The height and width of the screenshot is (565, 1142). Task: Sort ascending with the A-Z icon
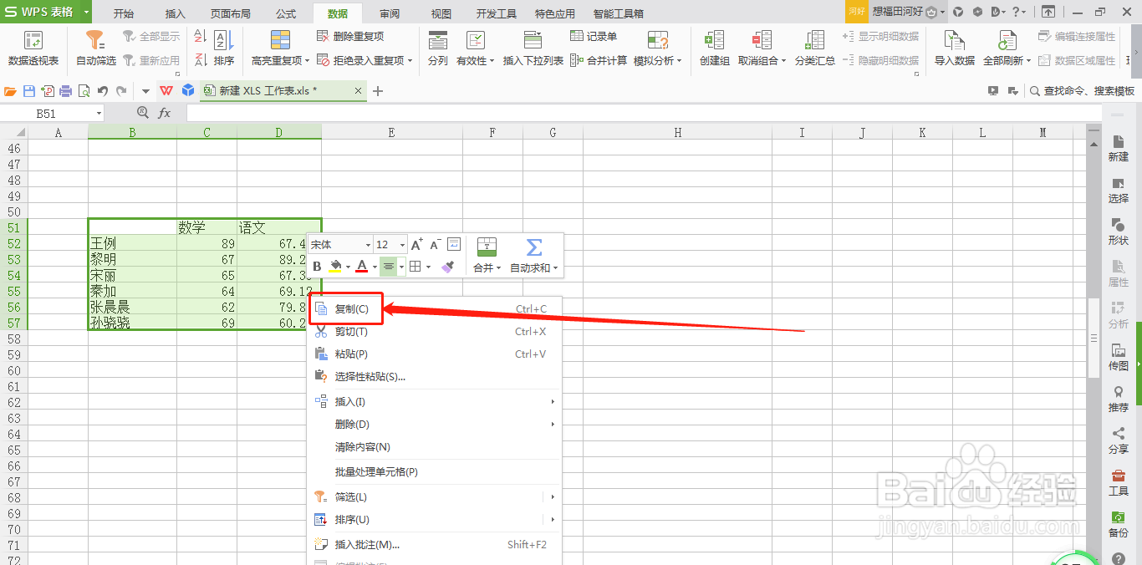(200, 37)
